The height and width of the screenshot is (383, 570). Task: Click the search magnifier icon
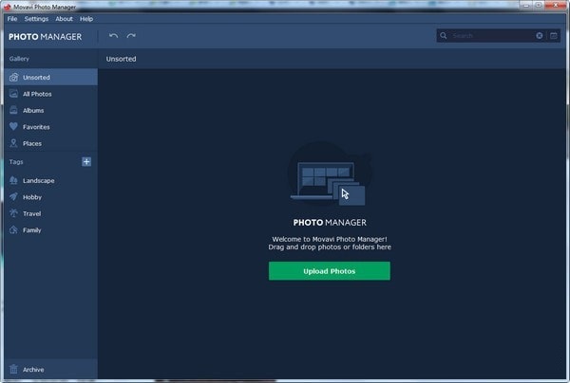(444, 35)
